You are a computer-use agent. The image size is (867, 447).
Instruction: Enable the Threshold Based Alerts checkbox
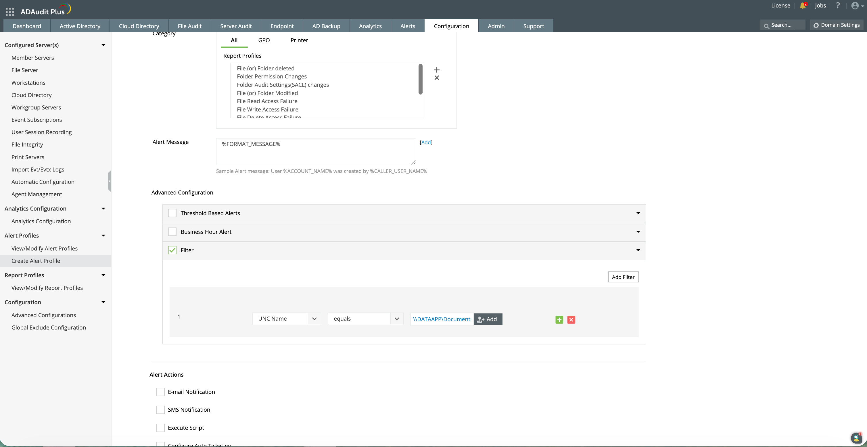tap(172, 213)
